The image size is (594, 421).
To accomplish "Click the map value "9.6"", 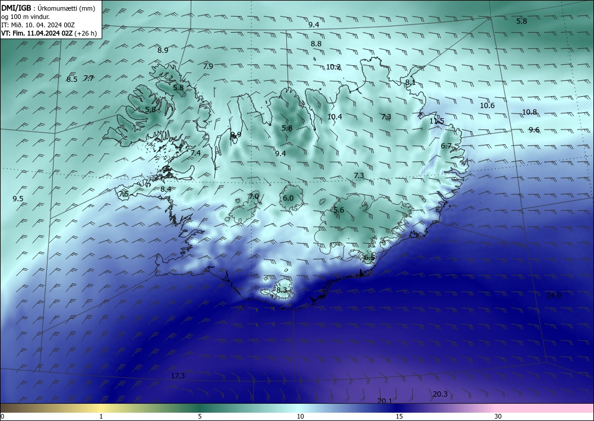I will coord(534,130).
